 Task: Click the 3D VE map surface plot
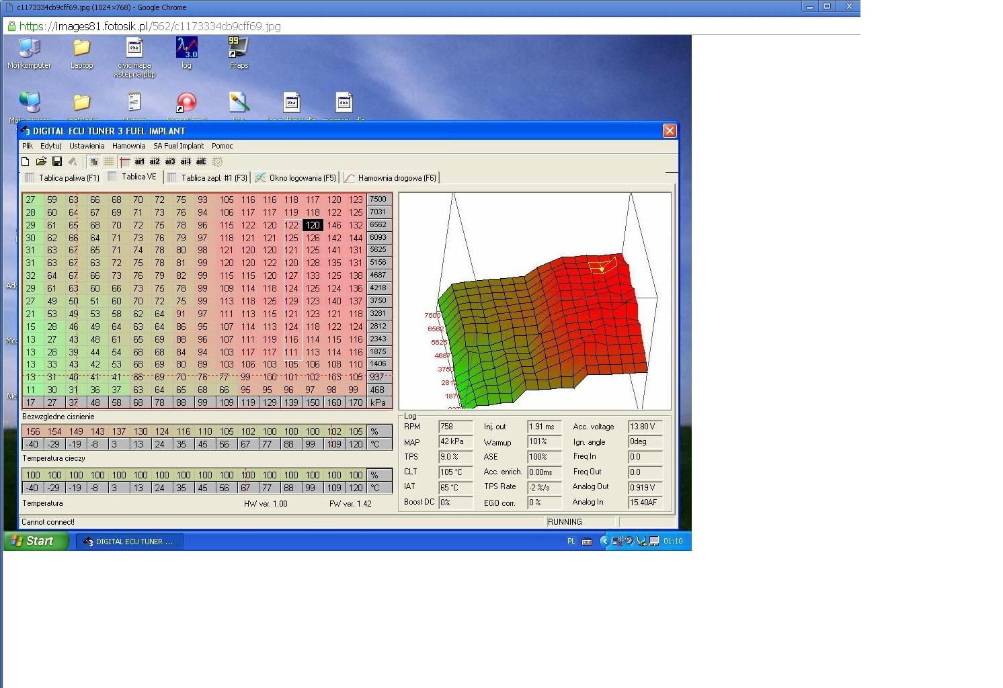click(x=535, y=301)
